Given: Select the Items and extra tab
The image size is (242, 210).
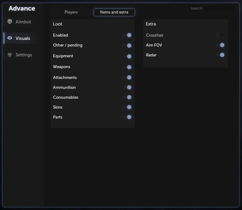Looking at the screenshot, I should (x=114, y=12).
